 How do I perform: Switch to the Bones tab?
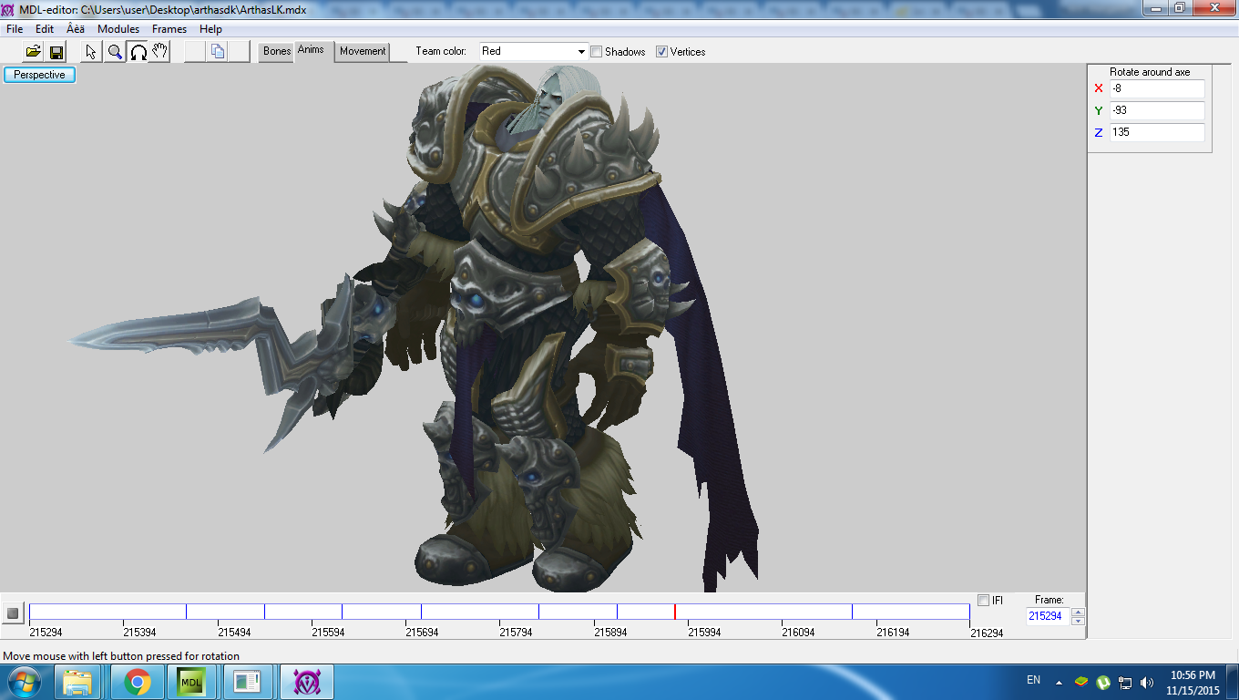(277, 51)
